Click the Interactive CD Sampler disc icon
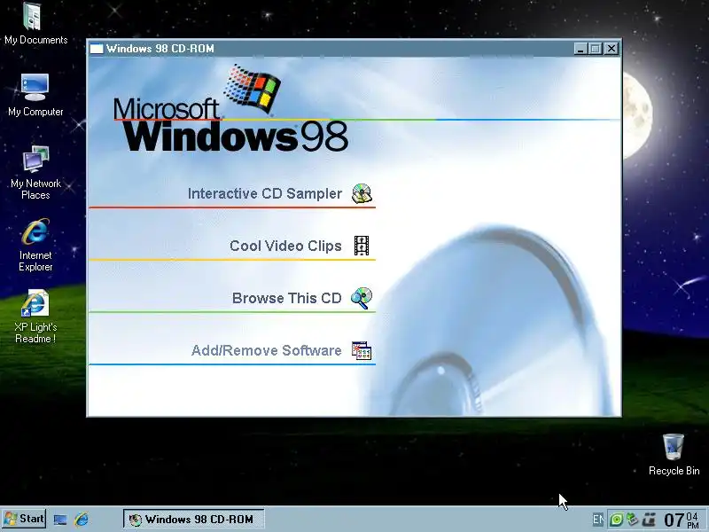 (x=362, y=193)
